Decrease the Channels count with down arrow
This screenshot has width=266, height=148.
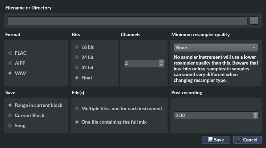161,65
